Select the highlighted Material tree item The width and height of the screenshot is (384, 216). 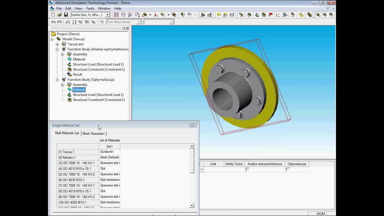79,90
